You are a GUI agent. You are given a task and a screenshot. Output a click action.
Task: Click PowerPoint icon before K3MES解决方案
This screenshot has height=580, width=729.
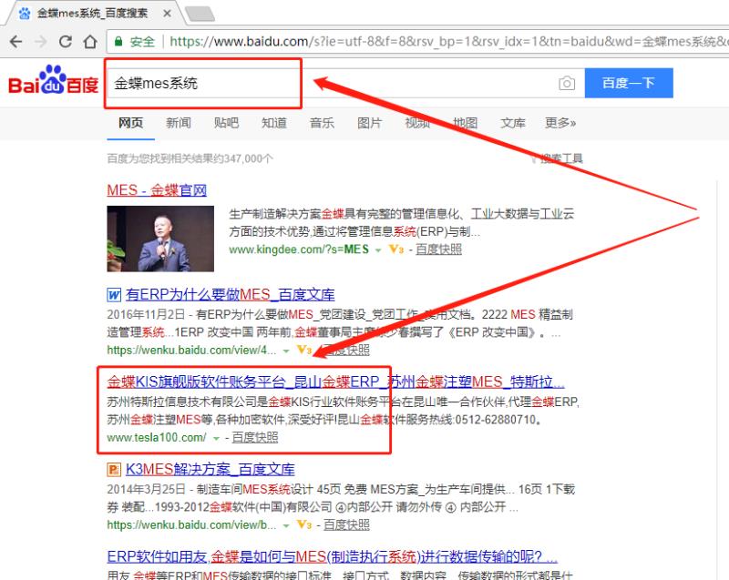click(114, 470)
